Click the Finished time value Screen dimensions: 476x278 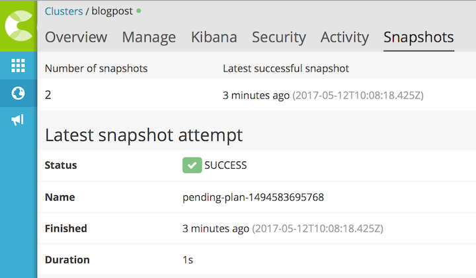[x=283, y=228]
